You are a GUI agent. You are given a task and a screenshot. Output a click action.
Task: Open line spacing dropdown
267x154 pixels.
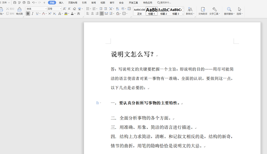[x=114, y=14]
